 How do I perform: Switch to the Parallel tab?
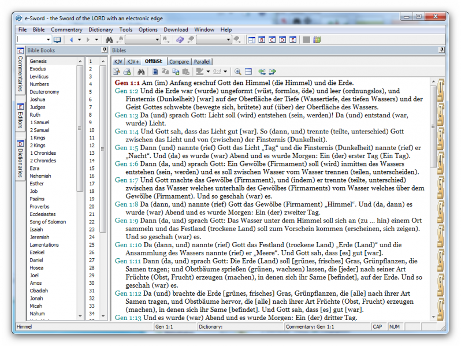click(x=202, y=61)
